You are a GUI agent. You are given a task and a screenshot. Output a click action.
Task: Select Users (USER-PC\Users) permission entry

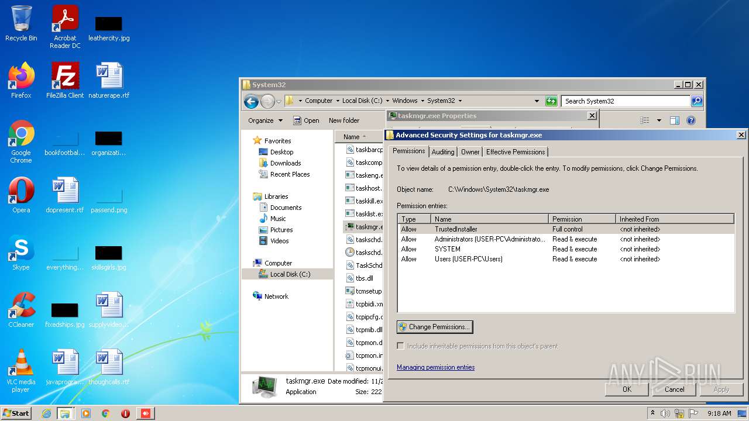click(565, 259)
